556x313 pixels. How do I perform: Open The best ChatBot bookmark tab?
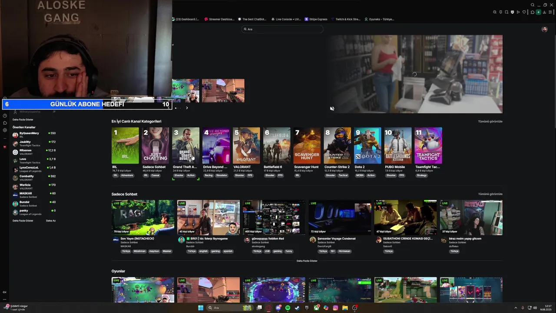click(252, 19)
